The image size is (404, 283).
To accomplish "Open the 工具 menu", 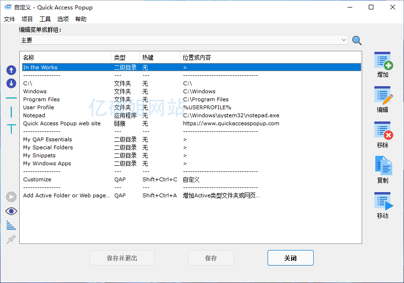I will [x=45, y=19].
